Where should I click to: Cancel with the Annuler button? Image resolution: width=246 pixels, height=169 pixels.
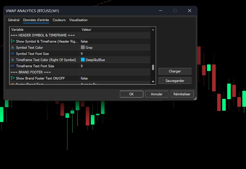(x=157, y=94)
